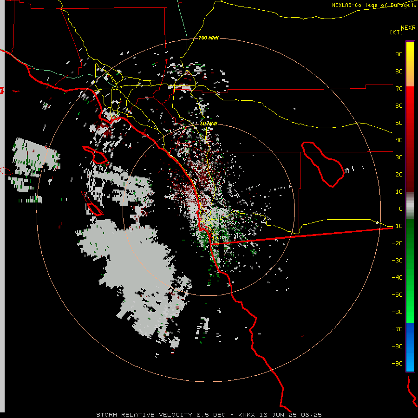Pick the gray zero-velocity segment of color bar

(x=410, y=206)
